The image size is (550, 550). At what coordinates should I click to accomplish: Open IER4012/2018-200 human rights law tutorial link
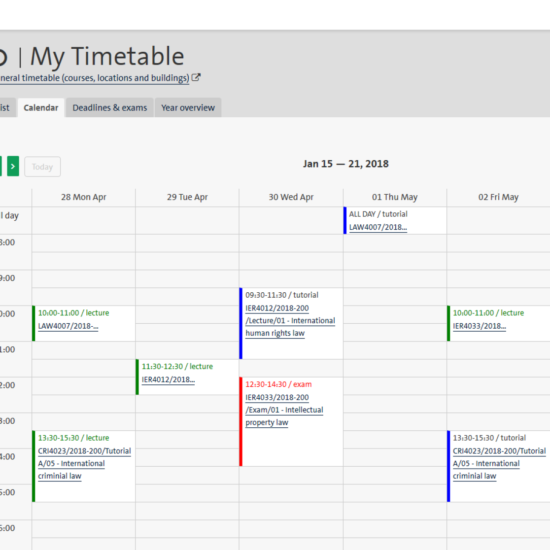[x=290, y=321]
